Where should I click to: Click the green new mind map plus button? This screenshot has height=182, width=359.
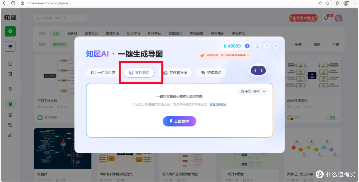(x=10, y=31)
